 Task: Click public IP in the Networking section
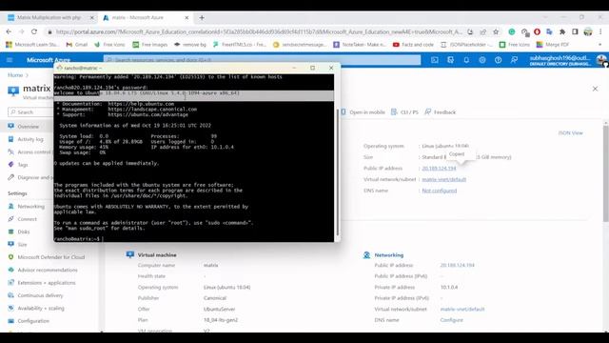tap(457, 265)
